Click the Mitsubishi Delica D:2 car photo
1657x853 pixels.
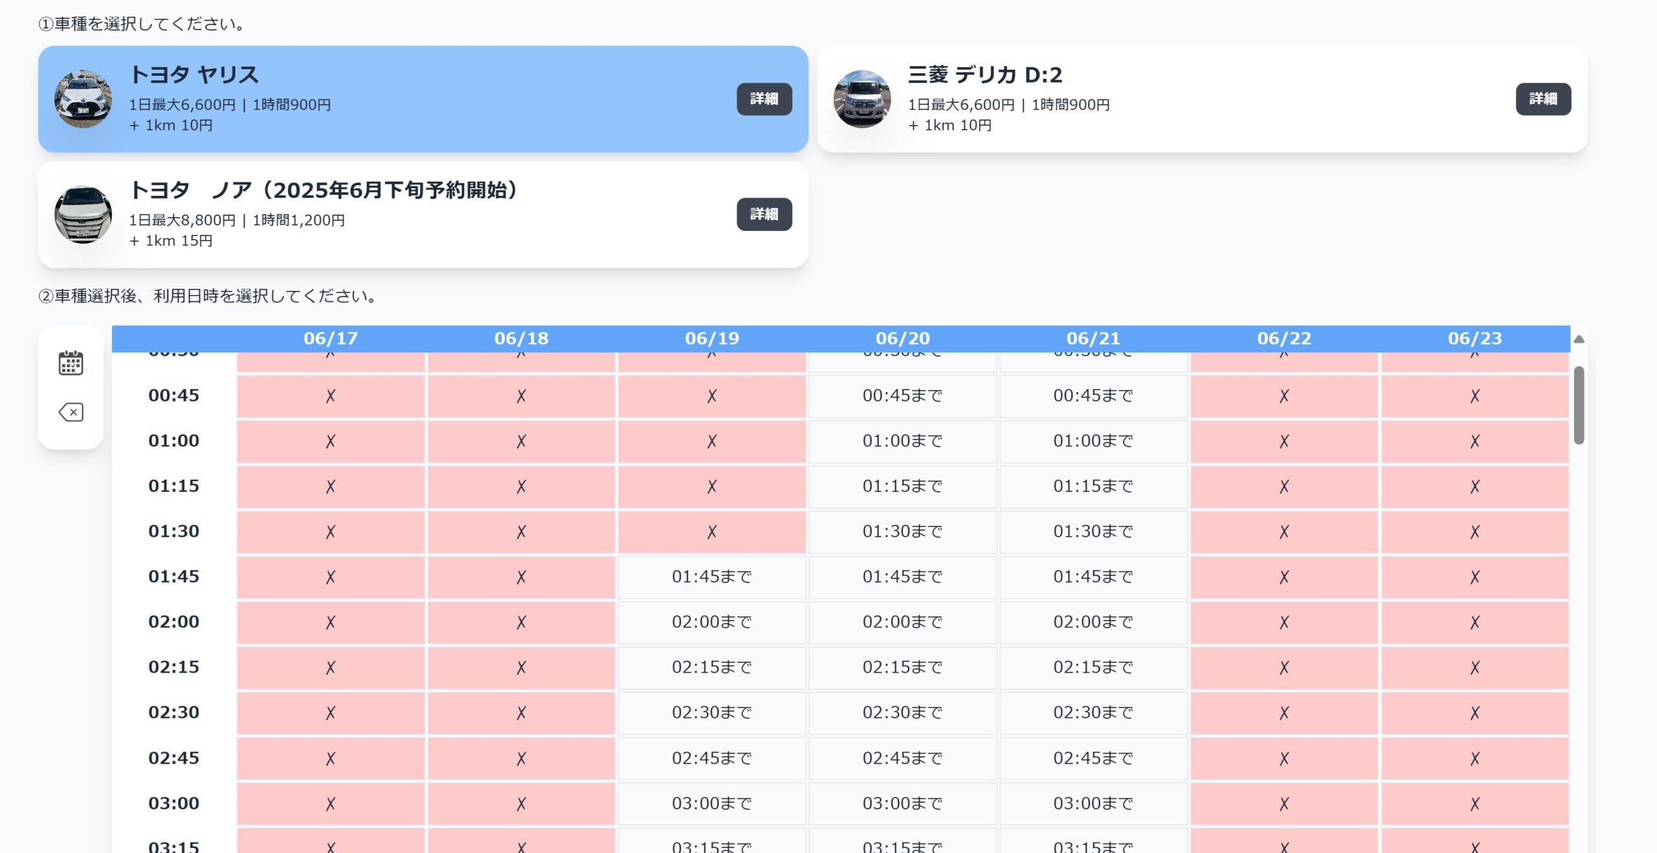(x=862, y=99)
